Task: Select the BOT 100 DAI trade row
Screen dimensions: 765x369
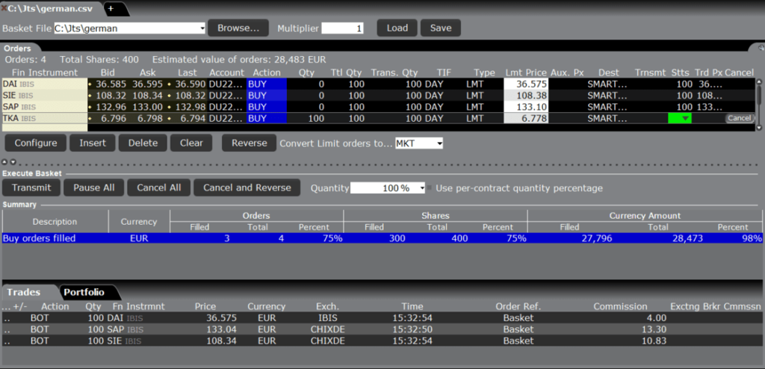Action: coord(382,317)
